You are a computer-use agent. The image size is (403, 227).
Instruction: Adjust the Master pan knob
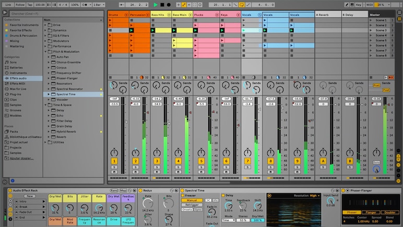[x=376, y=152]
